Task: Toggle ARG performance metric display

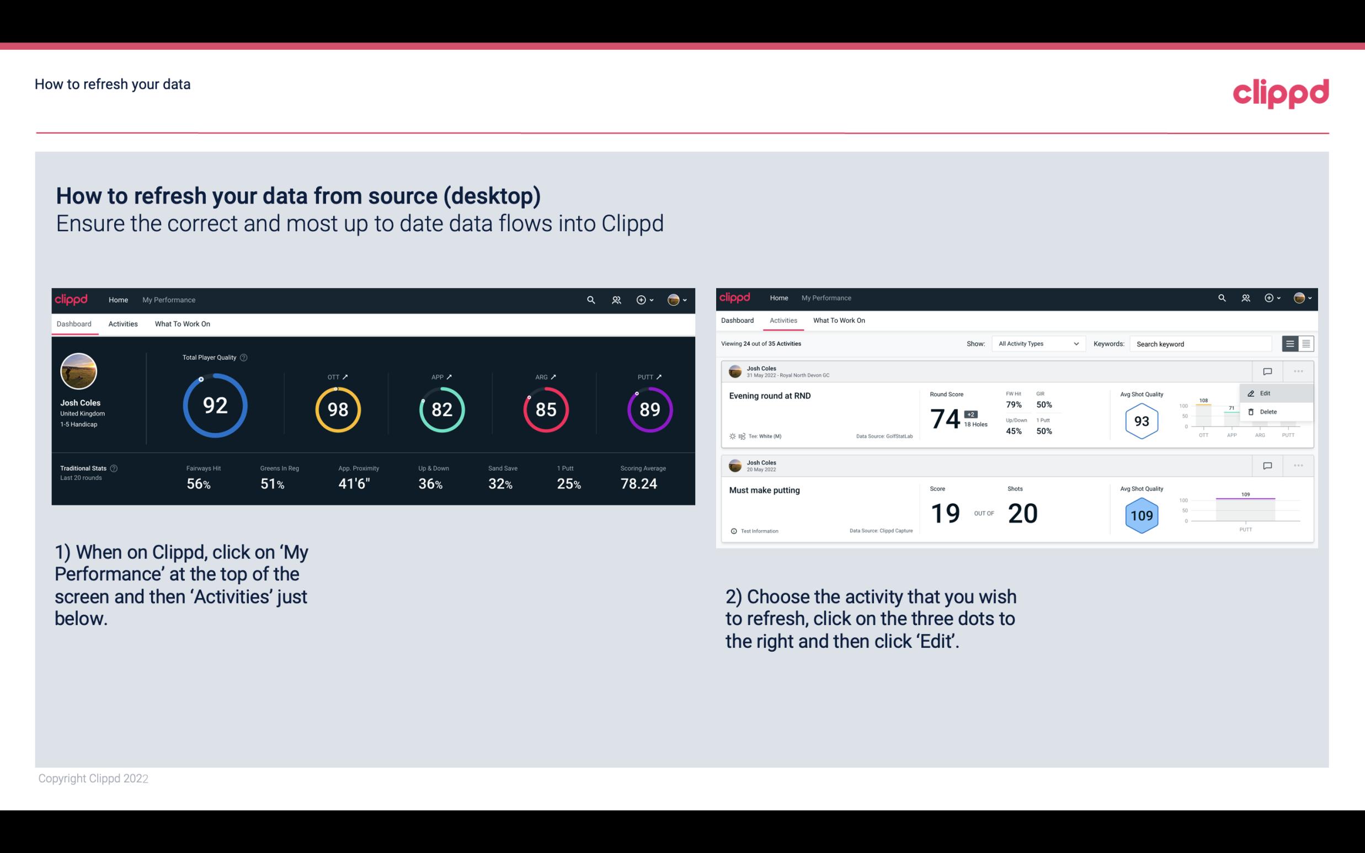Action: click(546, 376)
